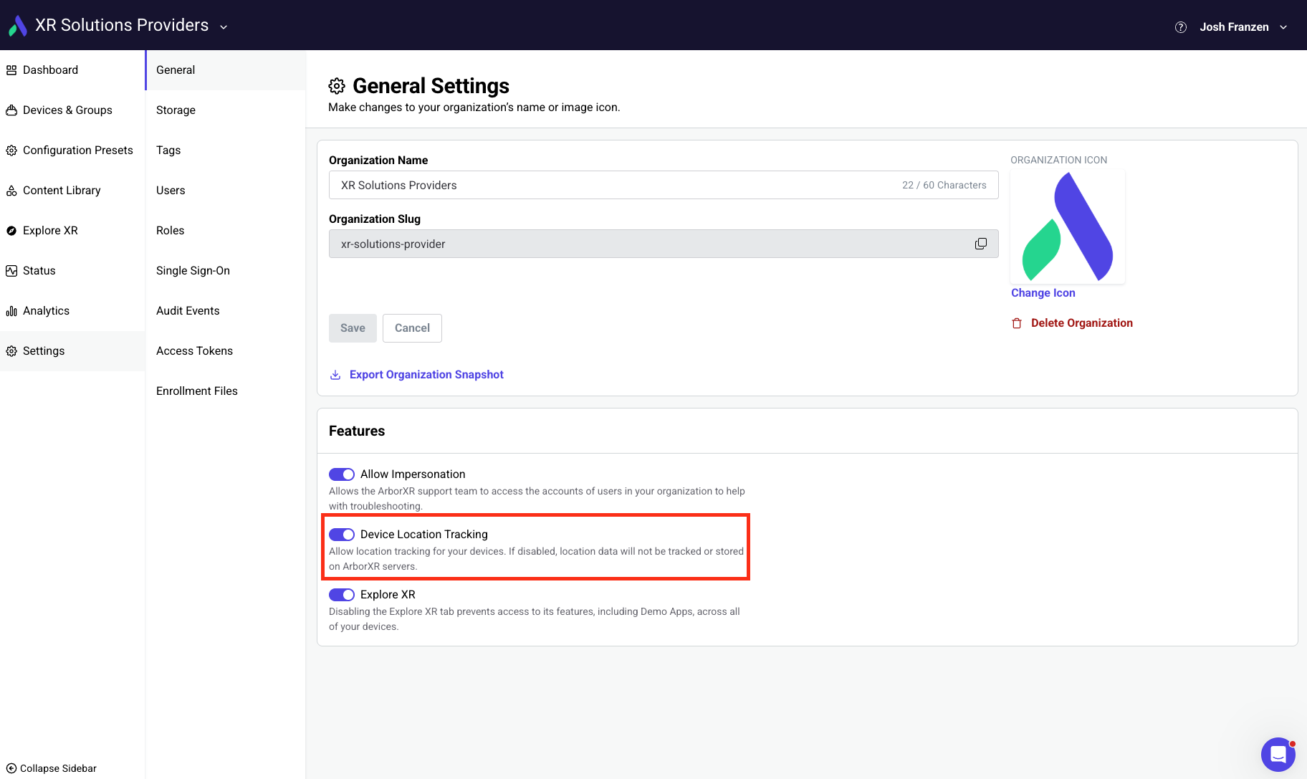Open the chat support bubble

[1278, 755]
